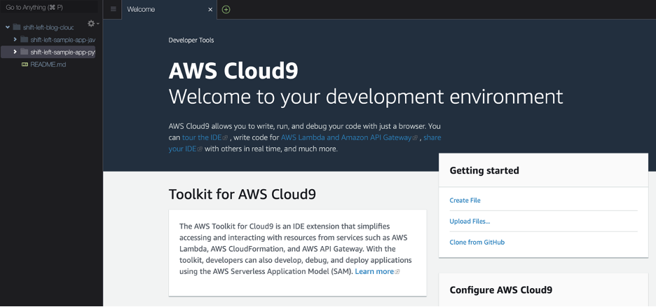Collapse the shift-left-blog-clouc root folder

pos(8,27)
